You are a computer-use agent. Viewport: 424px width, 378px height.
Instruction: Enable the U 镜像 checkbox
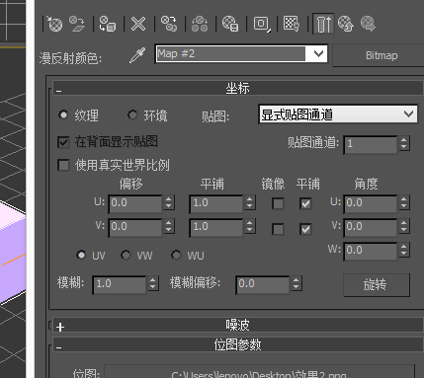(x=278, y=203)
